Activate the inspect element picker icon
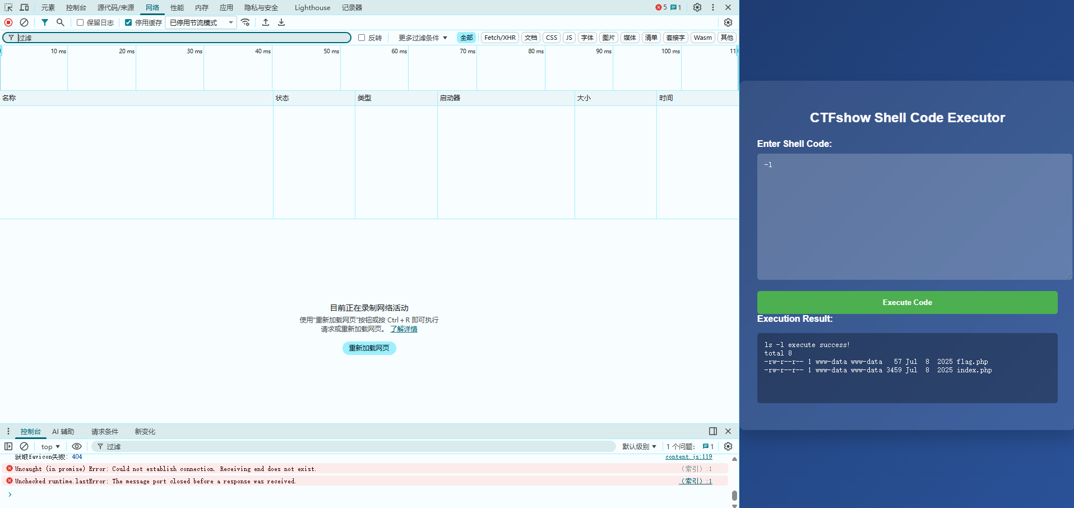This screenshot has height=508, width=1074. [x=8, y=7]
